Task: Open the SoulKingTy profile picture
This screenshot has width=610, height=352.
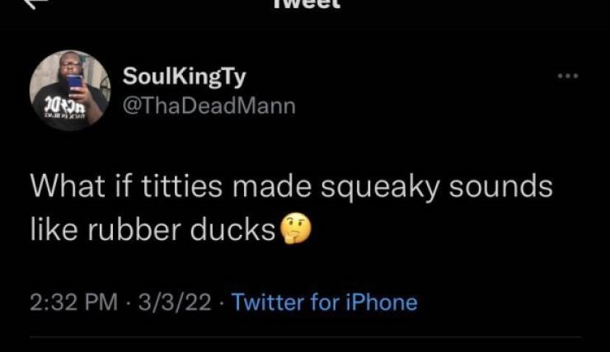Action: coord(70,91)
